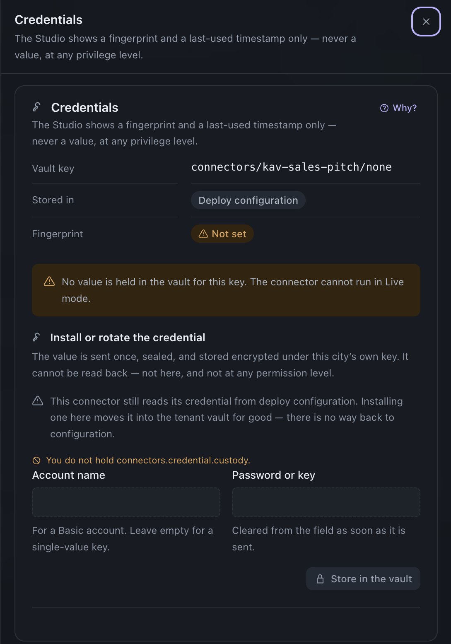Click the triangle icon beside deploy configuration notice
The image size is (451, 644).
coord(38,401)
